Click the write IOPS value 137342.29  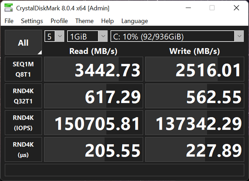tap(195, 123)
